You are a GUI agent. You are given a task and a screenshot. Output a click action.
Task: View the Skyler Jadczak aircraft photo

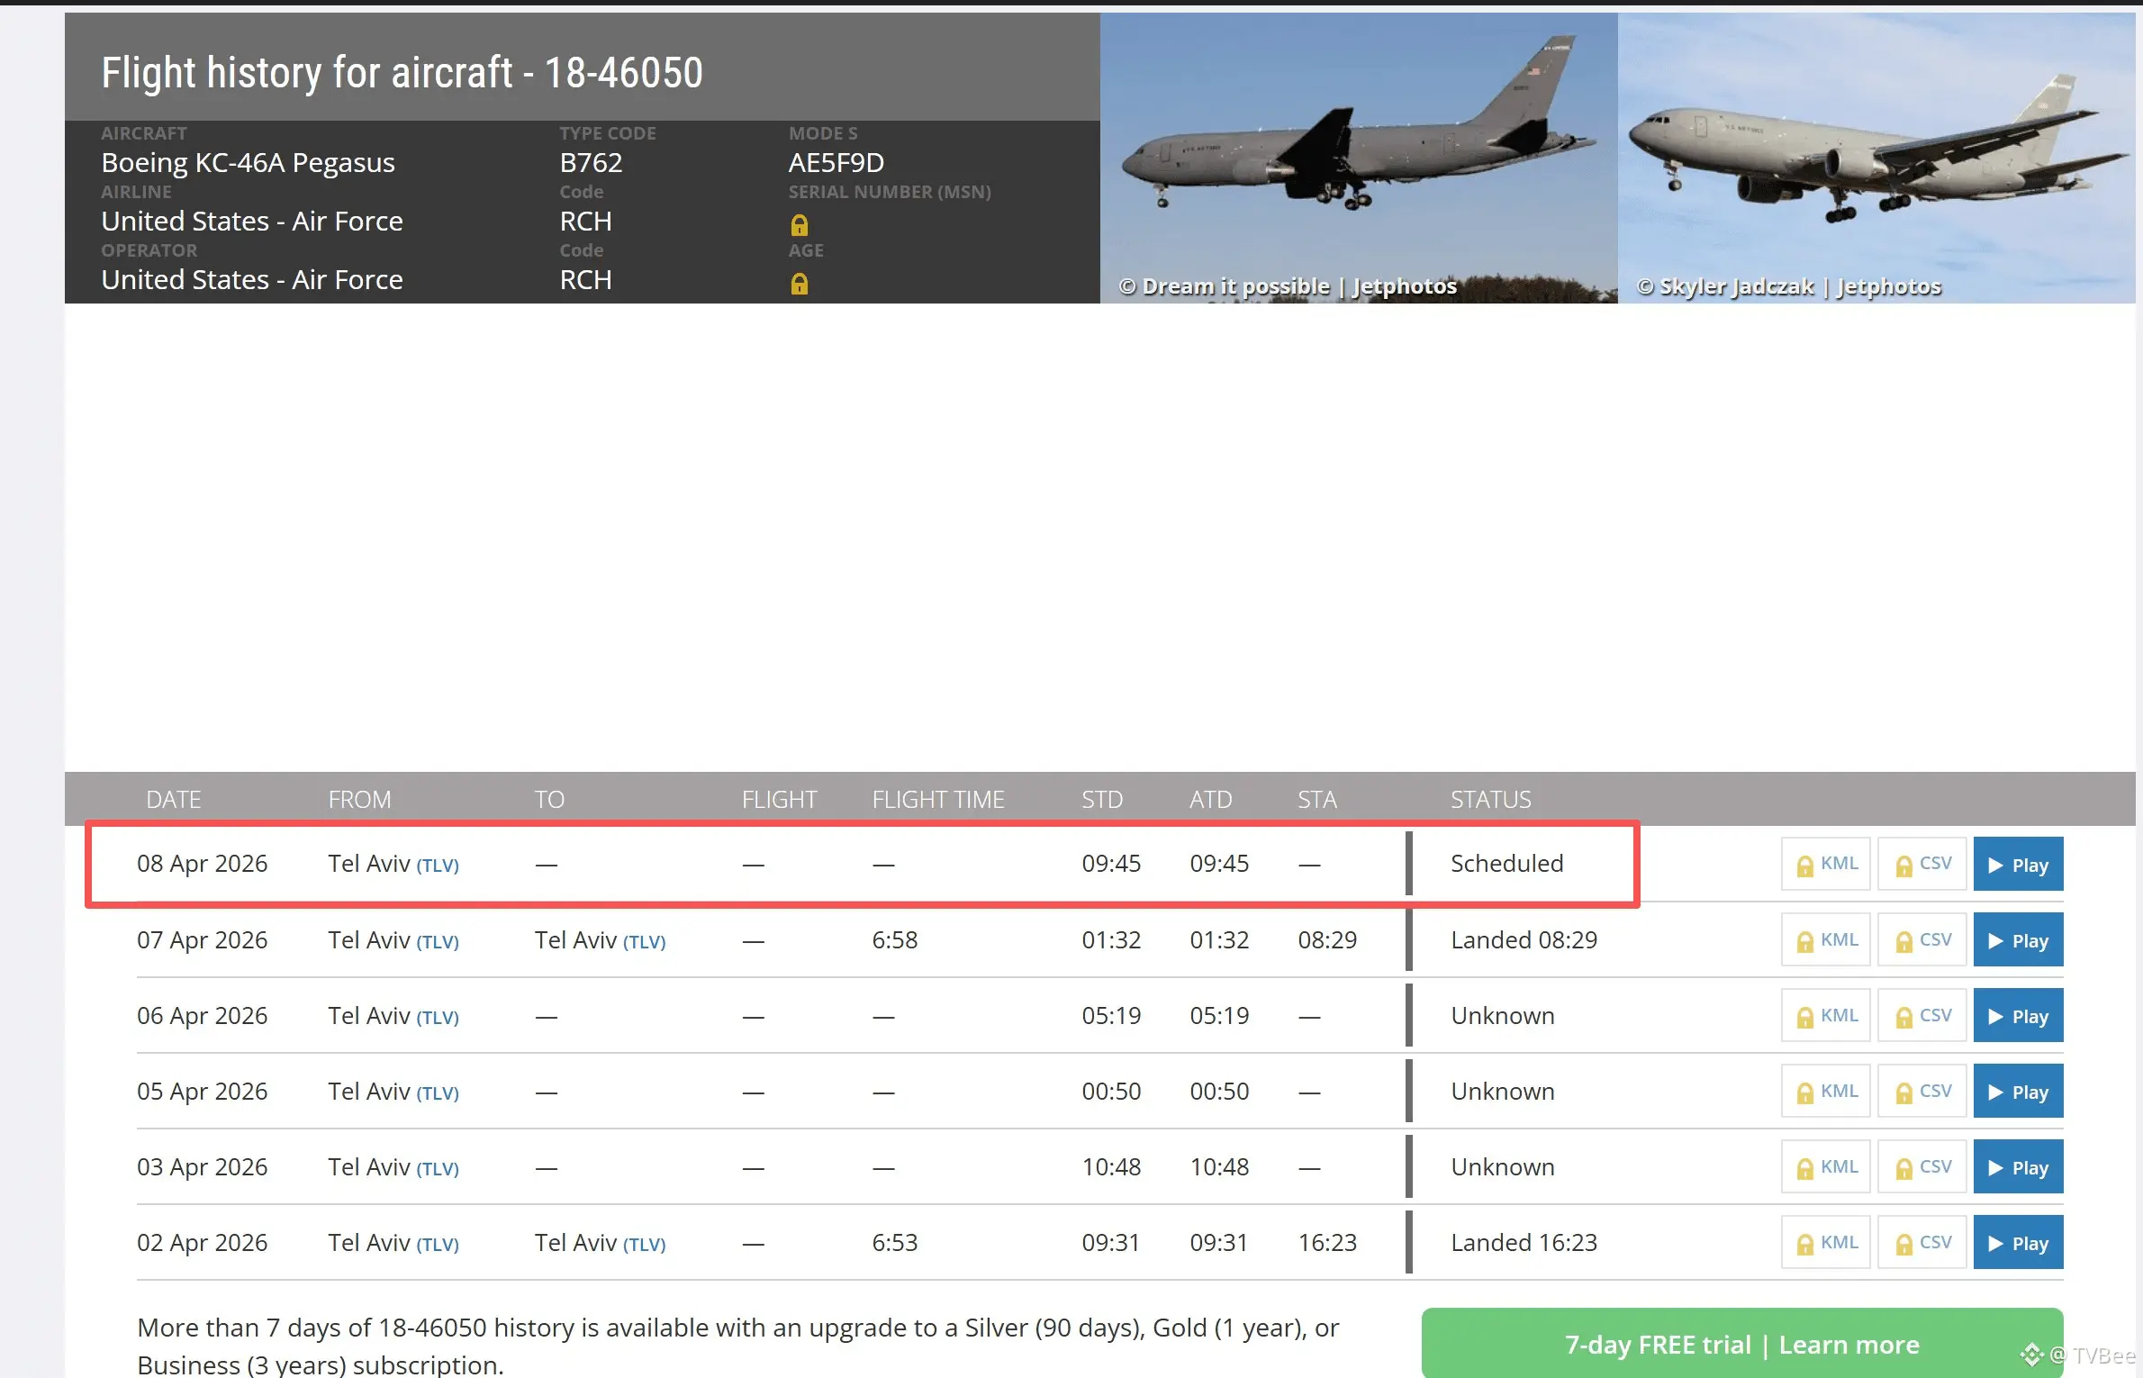(x=1876, y=158)
